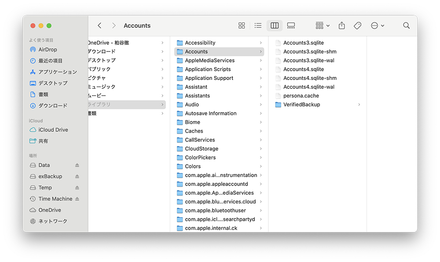
Task: Open the more actions ellipsis menu
Action: coord(378,25)
